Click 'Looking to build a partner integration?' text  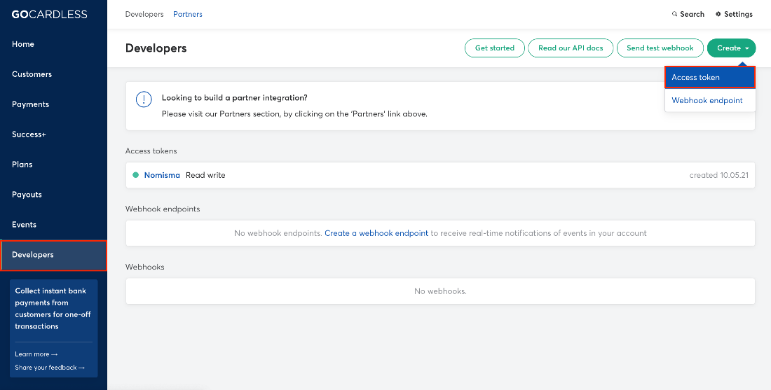pos(235,98)
